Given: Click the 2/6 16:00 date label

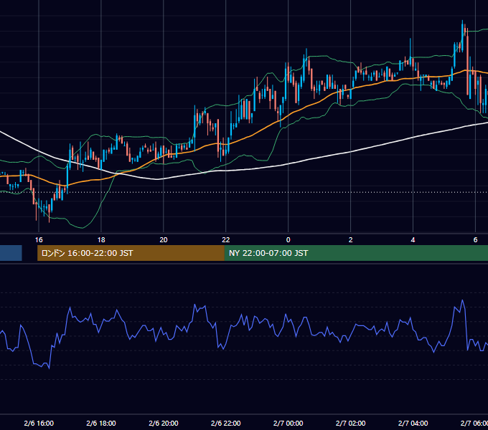Looking at the screenshot, I should (39, 423).
